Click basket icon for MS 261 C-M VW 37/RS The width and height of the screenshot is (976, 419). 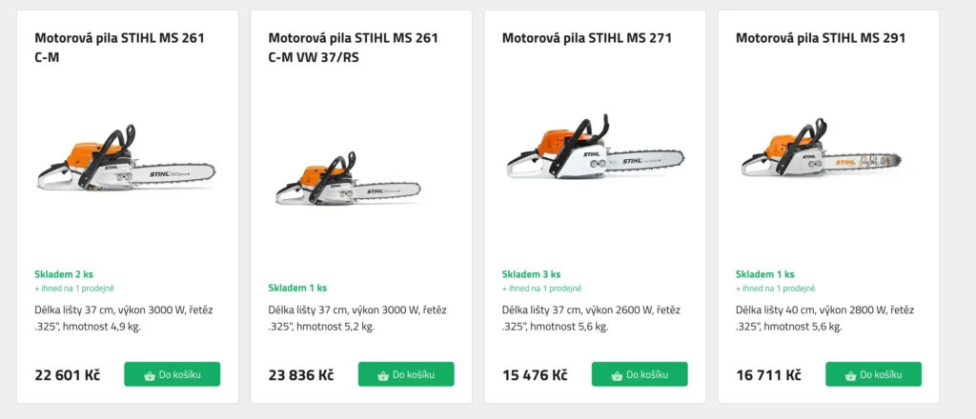[383, 375]
